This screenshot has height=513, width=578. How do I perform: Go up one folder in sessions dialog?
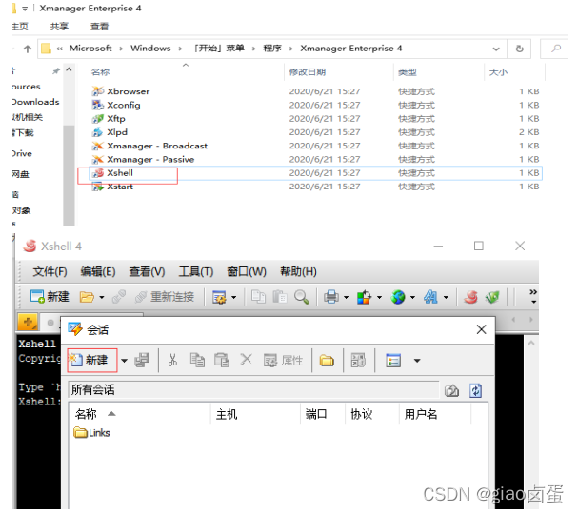pos(451,390)
